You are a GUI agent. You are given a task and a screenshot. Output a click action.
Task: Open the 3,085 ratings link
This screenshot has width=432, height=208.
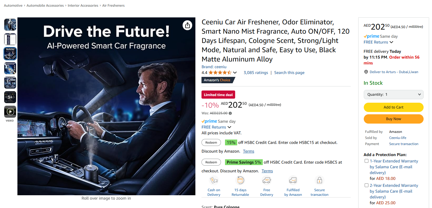[256, 73]
